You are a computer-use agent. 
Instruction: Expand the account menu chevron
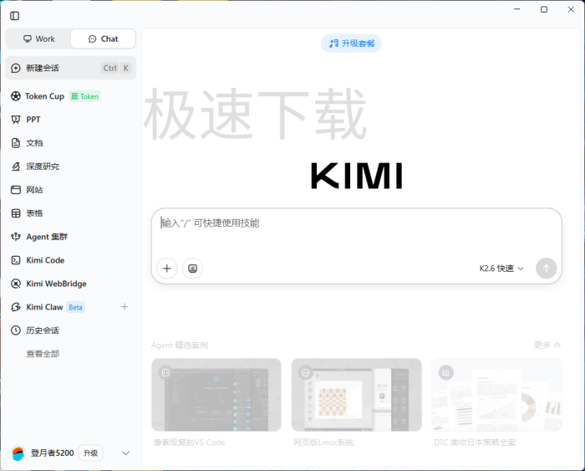(x=125, y=453)
